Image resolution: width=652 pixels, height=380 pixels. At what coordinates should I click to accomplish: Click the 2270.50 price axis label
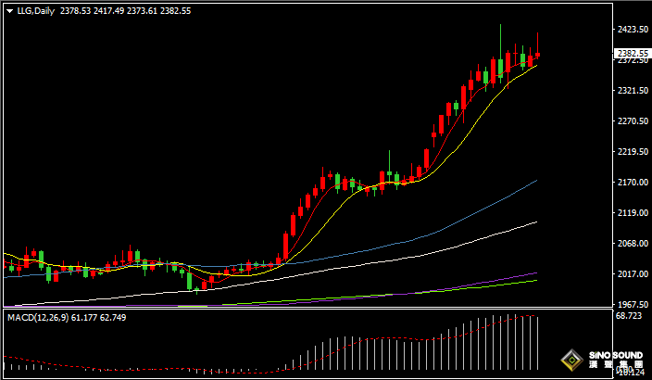click(632, 121)
